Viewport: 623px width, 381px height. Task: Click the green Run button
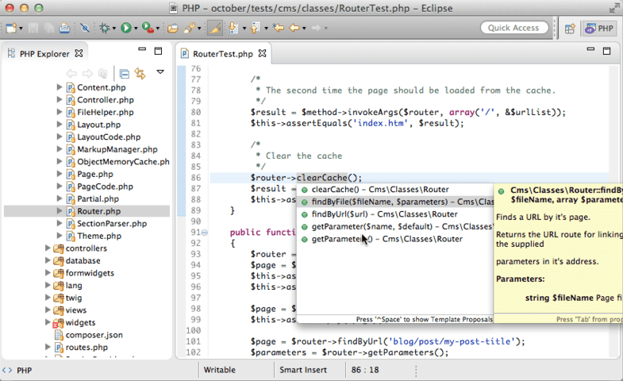126,28
